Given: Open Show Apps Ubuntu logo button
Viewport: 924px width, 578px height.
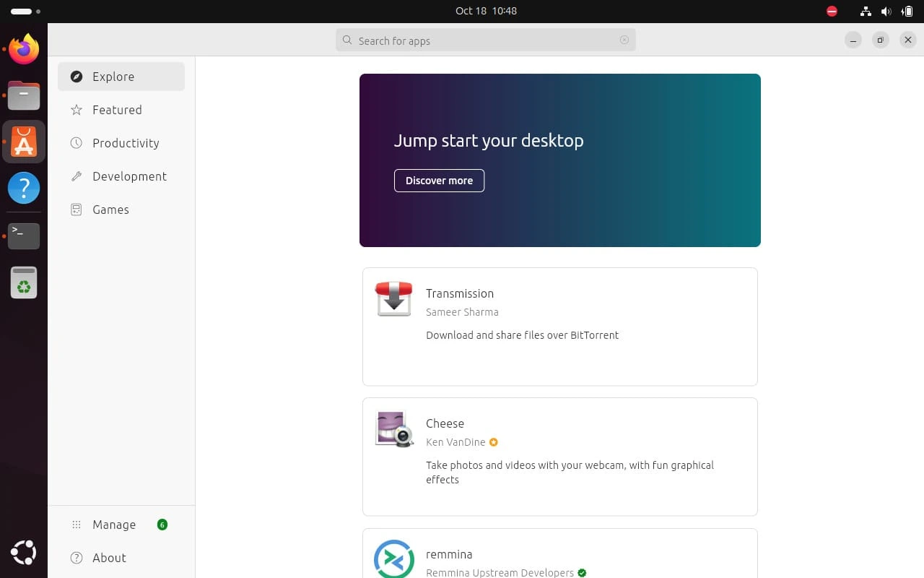Looking at the screenshot, I should pyautogui.click(x=24, y=553).
